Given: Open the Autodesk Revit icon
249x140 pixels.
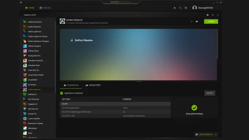Looking at the screenshot, I should tap(25, 65).
